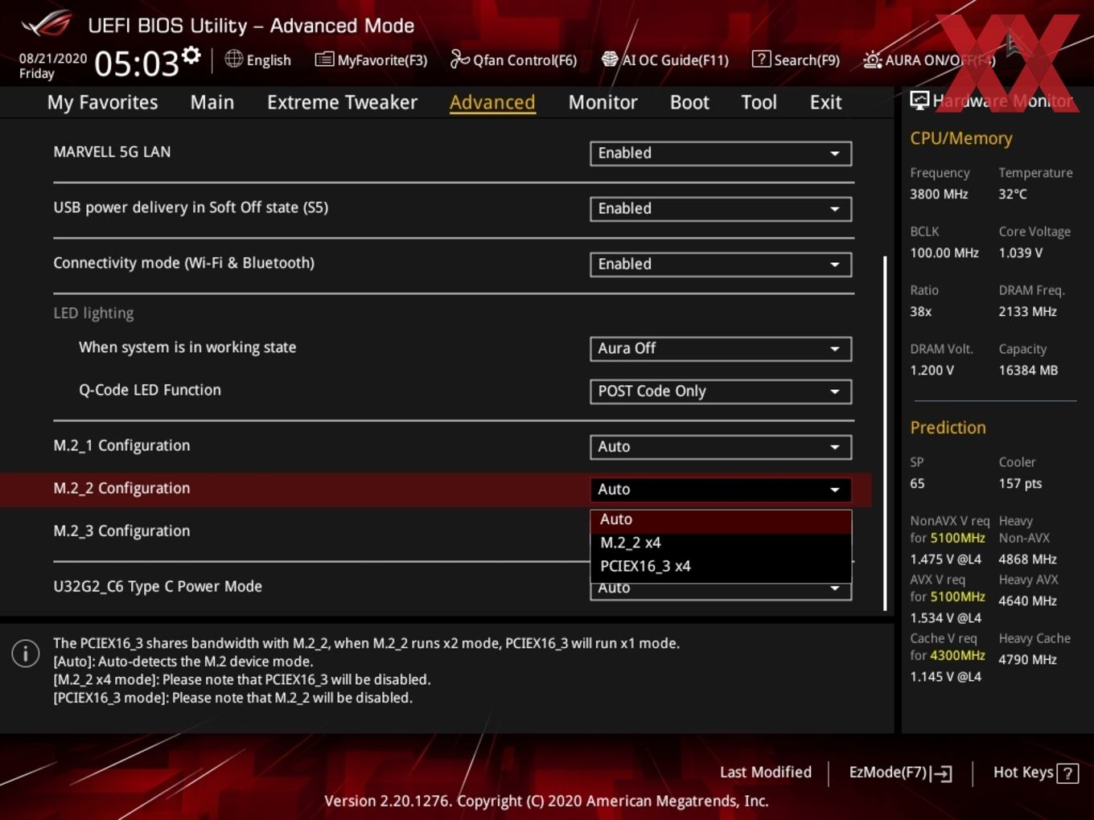This screenshot has width=1094, height=820.
Task: Click the EzMode exit arrow icon
Action: (942, 773)
